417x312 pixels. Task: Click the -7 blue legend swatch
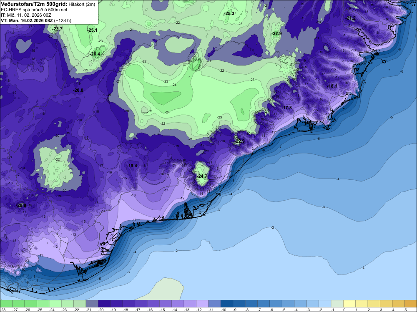click(x=263, y=304)
